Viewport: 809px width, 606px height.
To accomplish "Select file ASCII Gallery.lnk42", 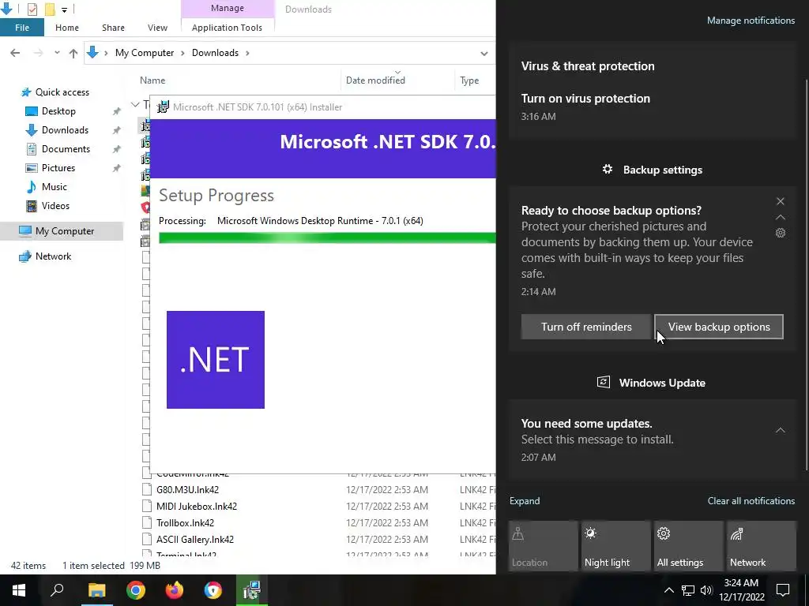I will [x=195, y=540].
